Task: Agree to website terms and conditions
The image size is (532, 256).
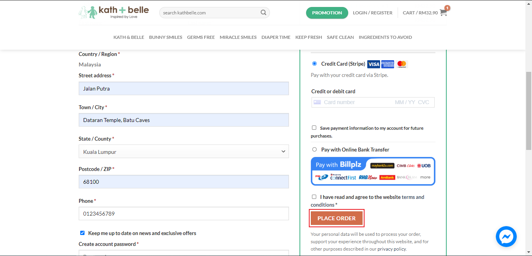Action: point(314,197)
